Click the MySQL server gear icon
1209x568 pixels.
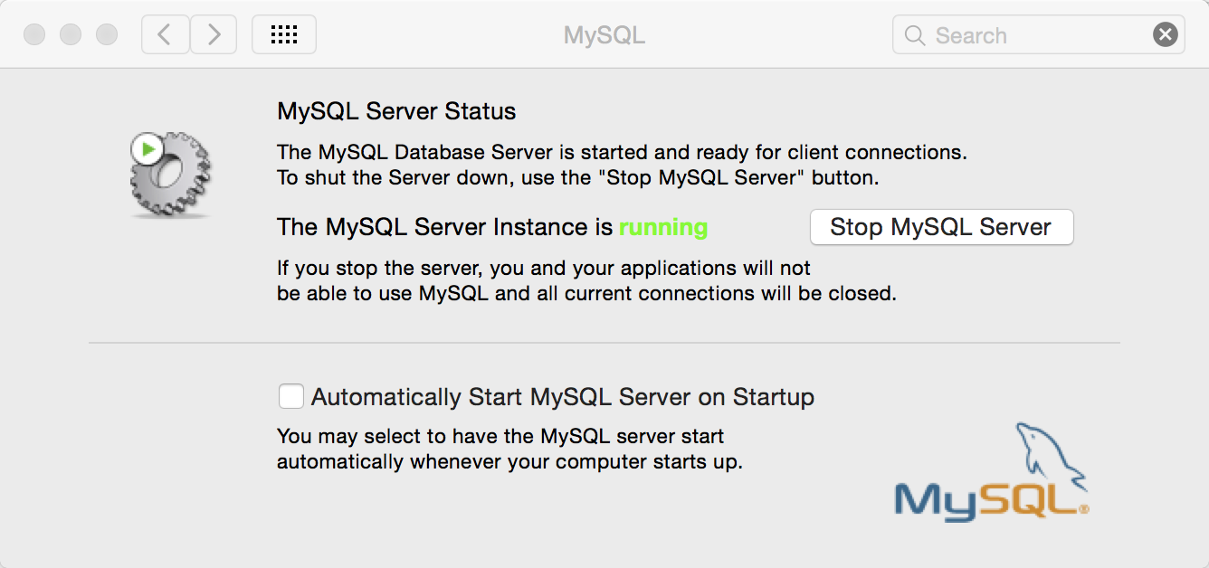click(x=171, y=175)
